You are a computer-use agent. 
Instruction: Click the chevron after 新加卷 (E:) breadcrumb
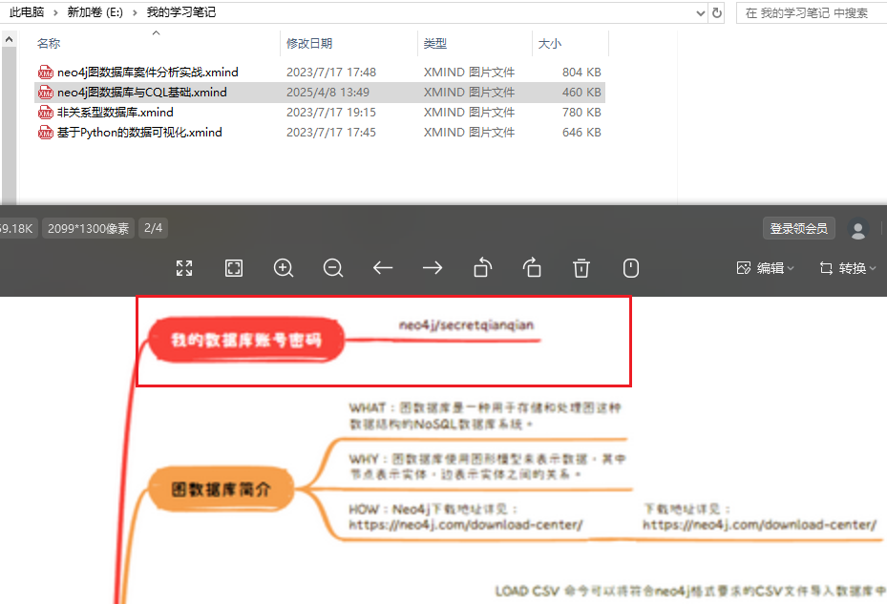[x=135, y=12]
